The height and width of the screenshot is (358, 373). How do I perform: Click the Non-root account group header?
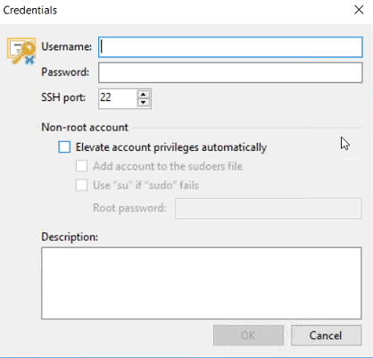[85, 128]
